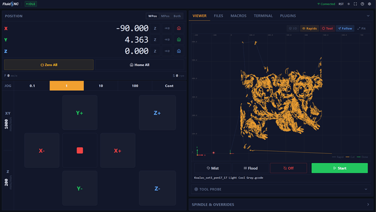This screenshot has width=376, height=212.
Task: Home the Y axis with green house icon
Action: tap(179, 40)
